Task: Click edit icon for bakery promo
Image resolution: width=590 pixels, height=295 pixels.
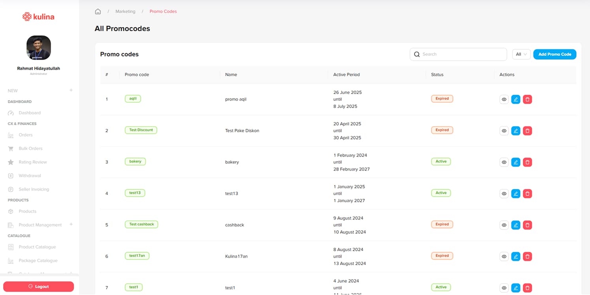Action: (x=515, y=162)
